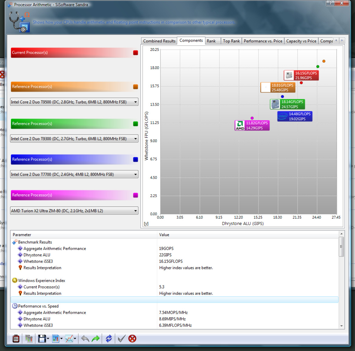Screen dimensions: 355x351
Task: Select the Dhrystone ALU 22GIPS row
Action: click(x=175, y=255)
